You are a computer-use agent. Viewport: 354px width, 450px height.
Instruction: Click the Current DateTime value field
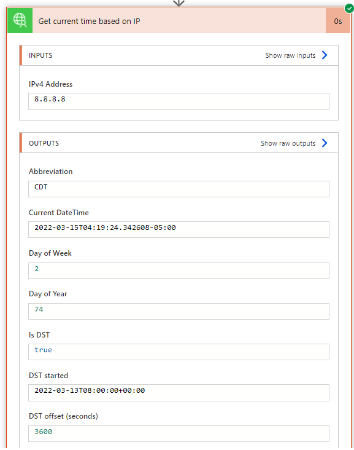(x=179, y=229)
